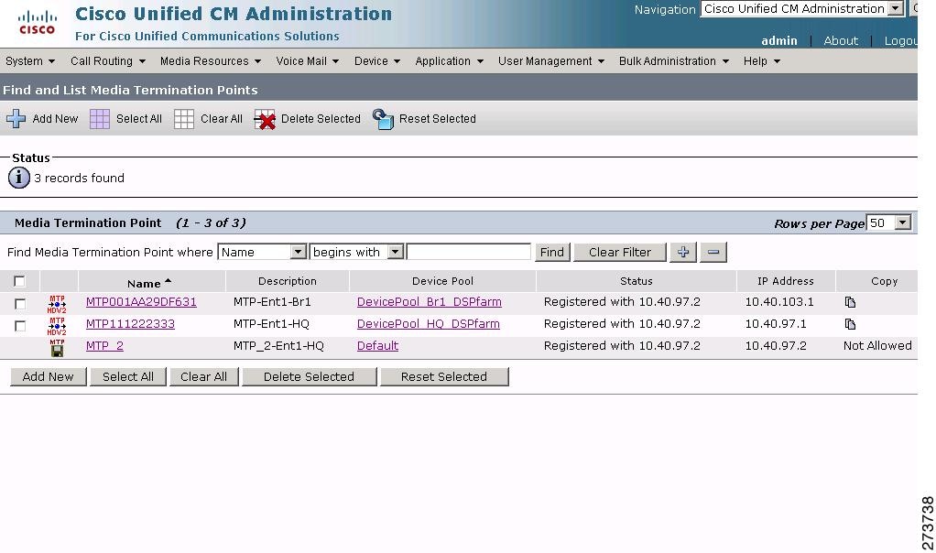Screen dimensions: 936x553
Task: Toggle the select-all header checkbox
Action: click(x=20, y=281)
